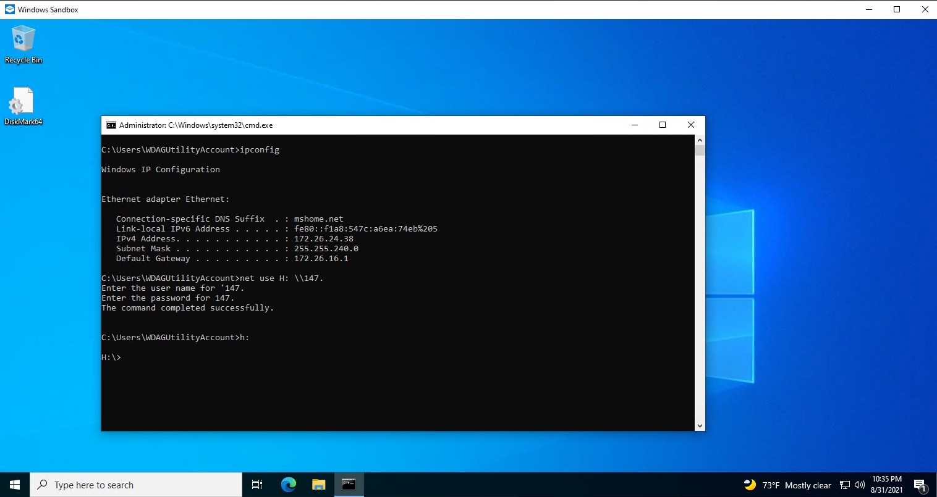Open the Action Center notification icon
Viewport: 937px width, 497px height.
click(920, 485)
